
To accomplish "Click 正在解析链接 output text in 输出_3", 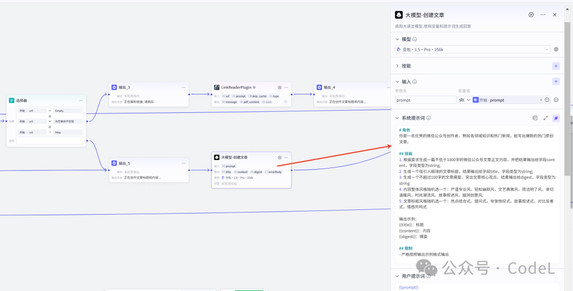I will 138,102.
